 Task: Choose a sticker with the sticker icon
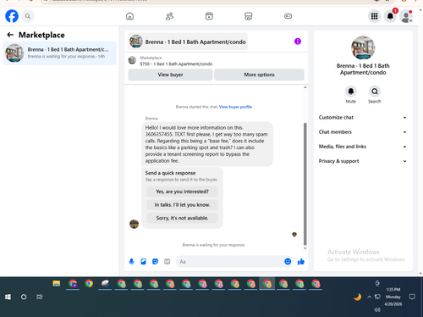pyautogui.click(x=155, y=262)
